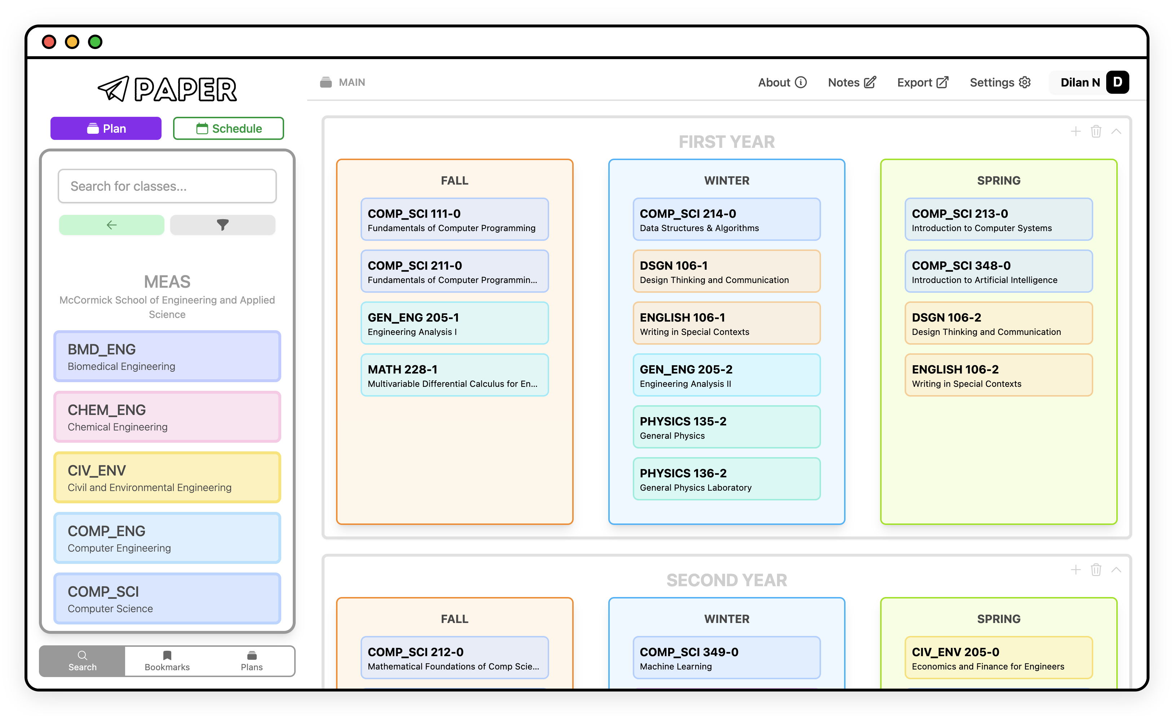Open the COMP_SCI Computer Science subject
This screenshot has width=1174, height=716.
(167, 598)
